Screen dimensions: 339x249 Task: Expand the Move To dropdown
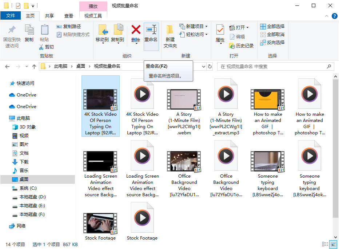(x=102, y=43)
